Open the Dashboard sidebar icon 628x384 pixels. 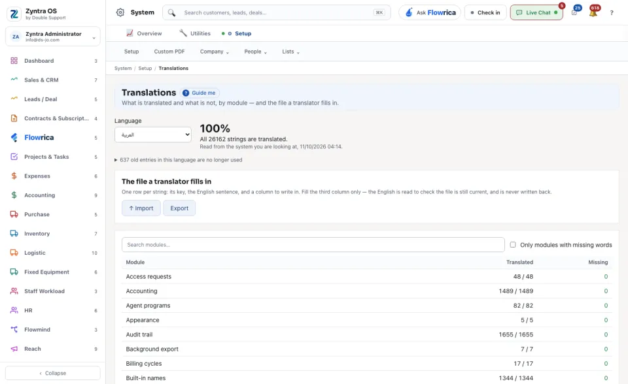[14, 61]
